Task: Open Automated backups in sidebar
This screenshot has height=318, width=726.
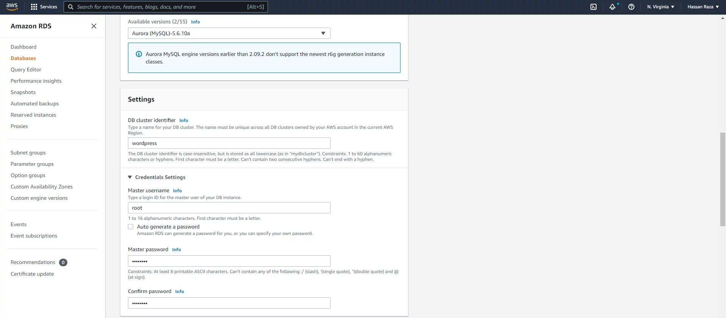Action: [x=34, y=103]
